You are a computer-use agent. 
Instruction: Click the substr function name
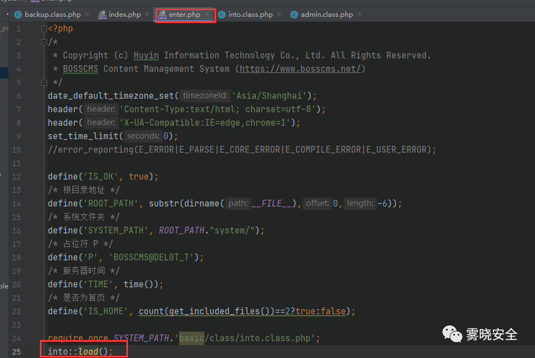(x=164, y=204)
